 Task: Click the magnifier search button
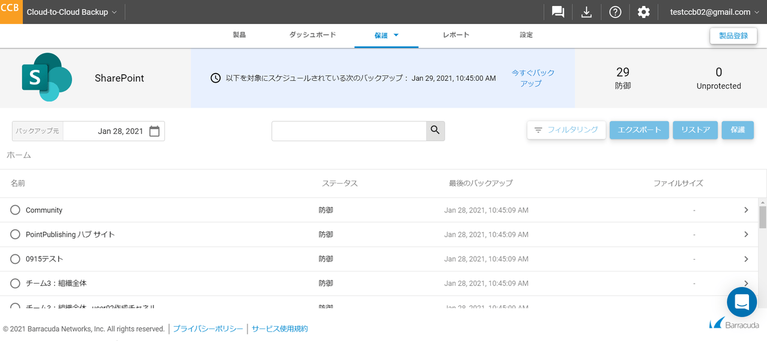click(x=435, y=130)
